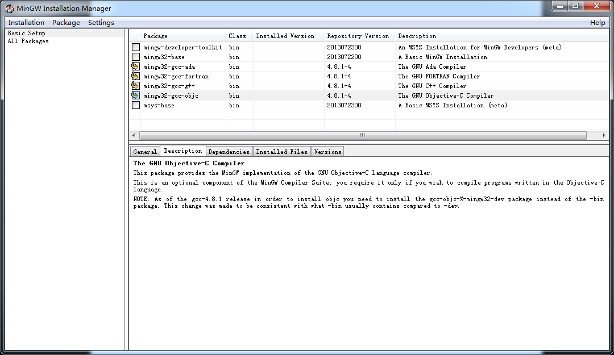The height and width of the screenshot is (355, 614).
Task: Click marked-for-install icon beside mingw32-gcc-objc
Action: pyautogui.click(x=135, y=95)
